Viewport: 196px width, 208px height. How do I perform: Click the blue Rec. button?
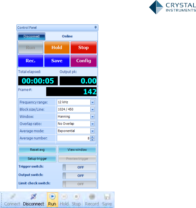pos(31,61)
